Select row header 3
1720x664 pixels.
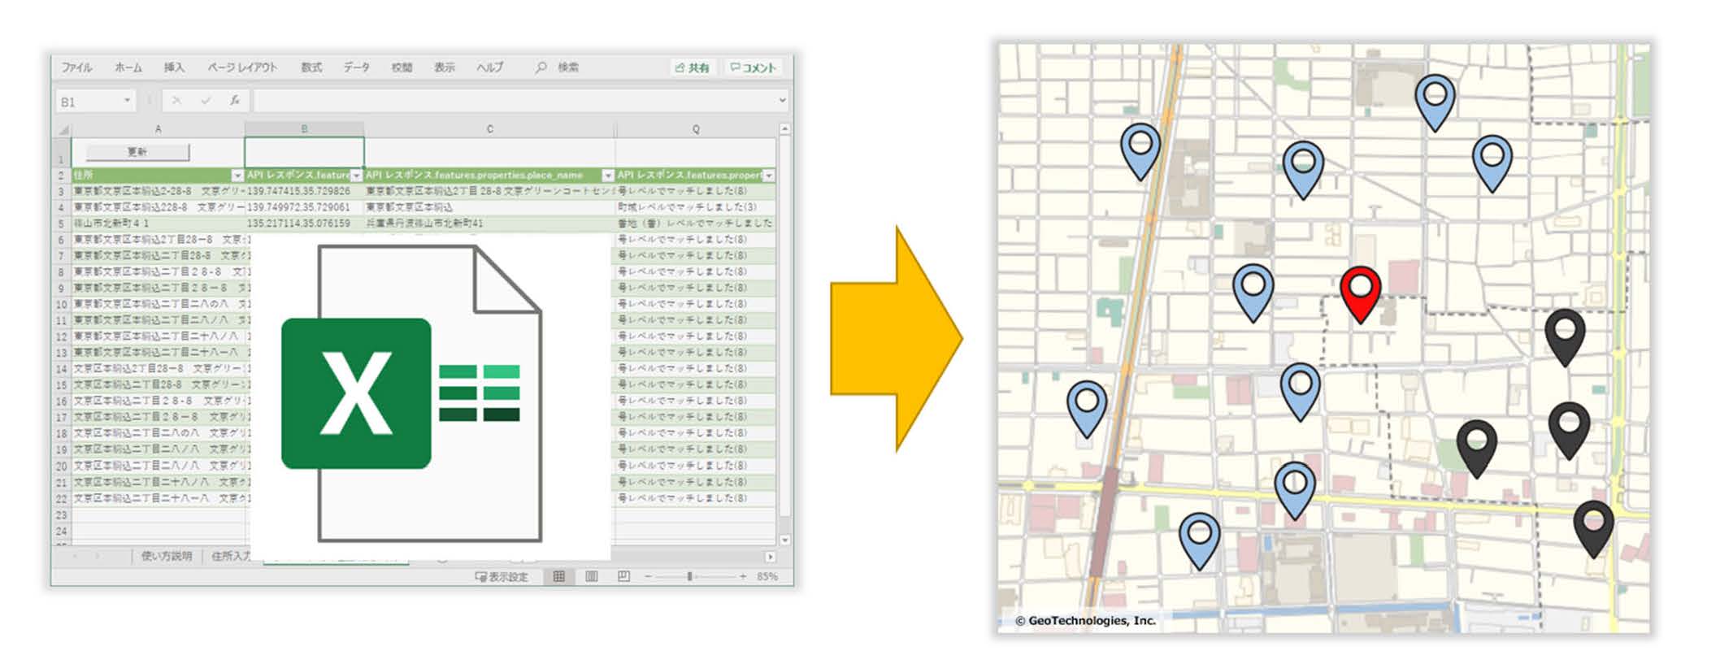tap(62, 192)
